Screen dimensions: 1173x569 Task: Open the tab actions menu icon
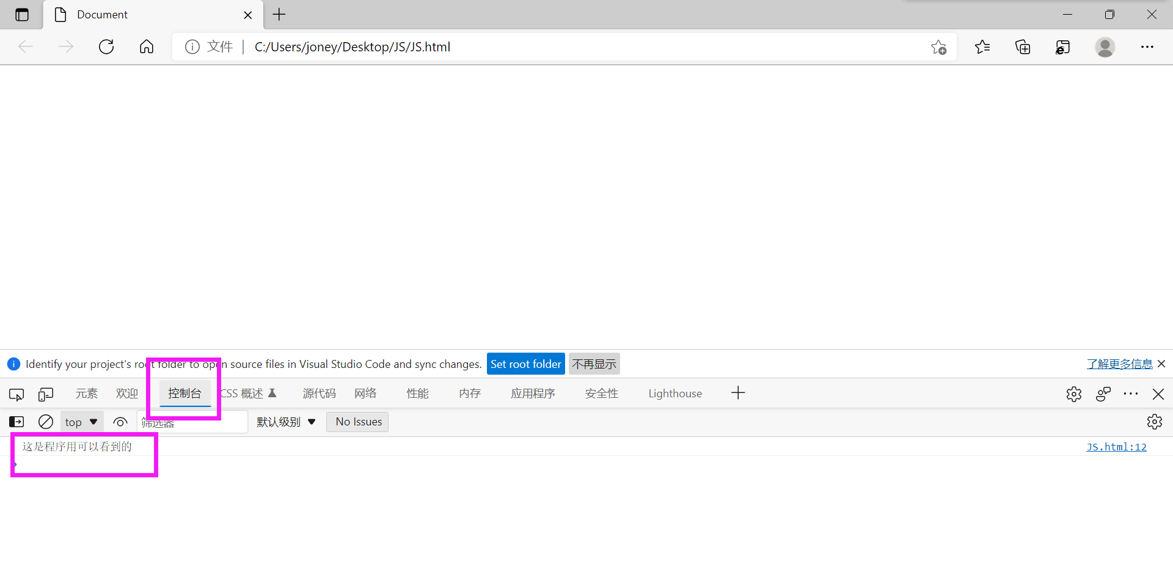pyautogui.click(x=22, y=15)
